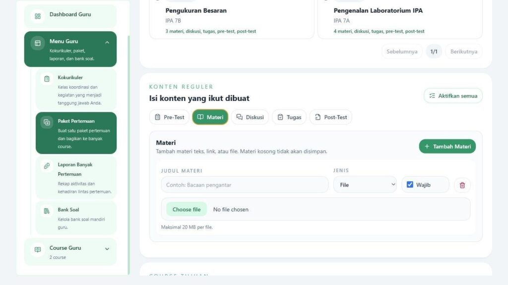The height and width of the screenshot is (285, 508).
Task: Click the Paket Pertemuan copy-plus icon
Action: point(47,122)
